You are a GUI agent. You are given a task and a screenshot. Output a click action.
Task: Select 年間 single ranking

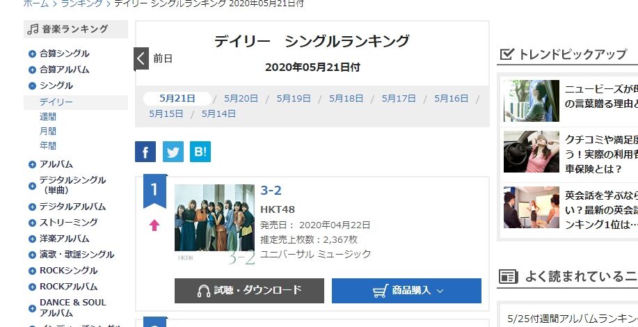47,145
